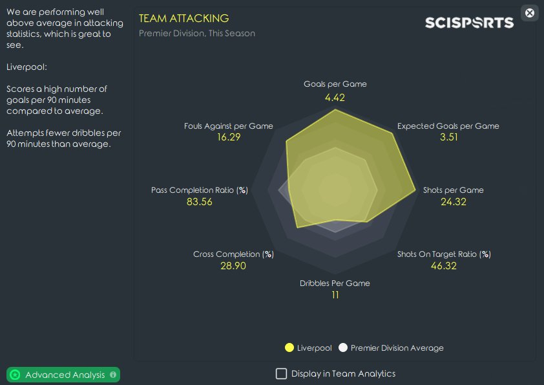The width and height of the screenshot is (544, 385).
Task: Click the yellow Liverpool legend dot
Action: (x=289, y=347)
